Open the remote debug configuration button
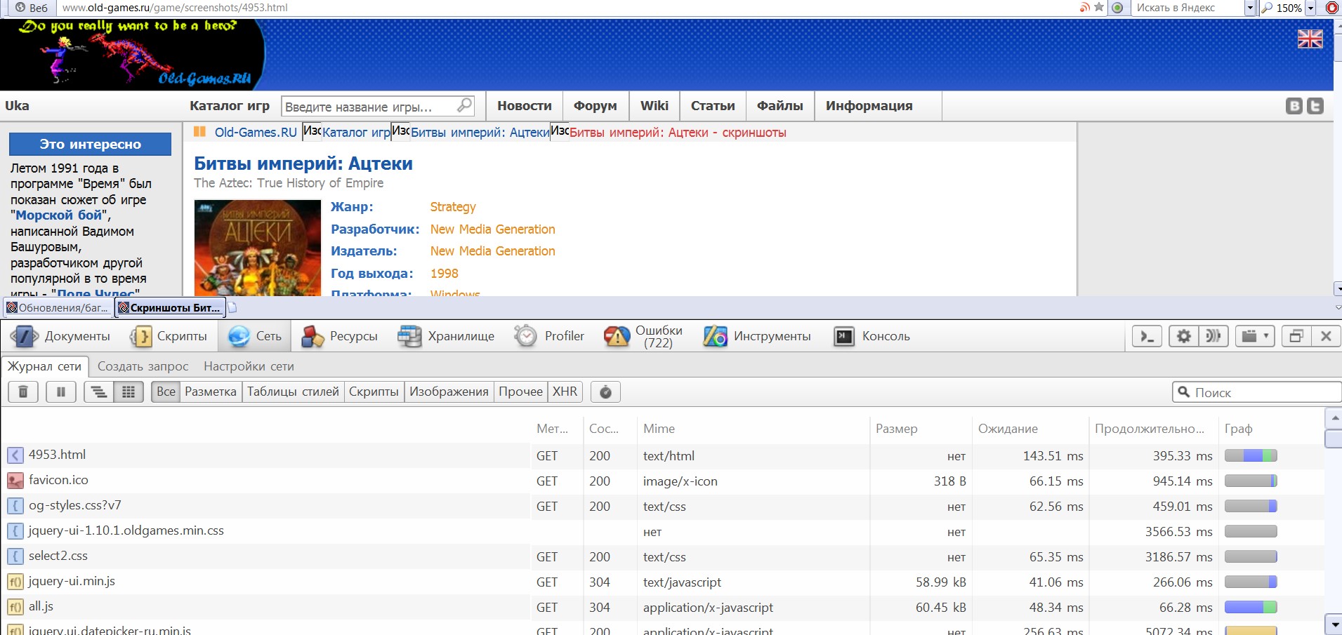Screen dimensions: 1342x635 (x=1213, y=336)
